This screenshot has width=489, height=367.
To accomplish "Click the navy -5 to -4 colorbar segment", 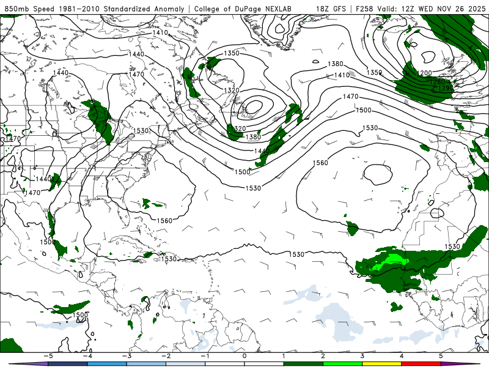I will click(x=68, y=364).
